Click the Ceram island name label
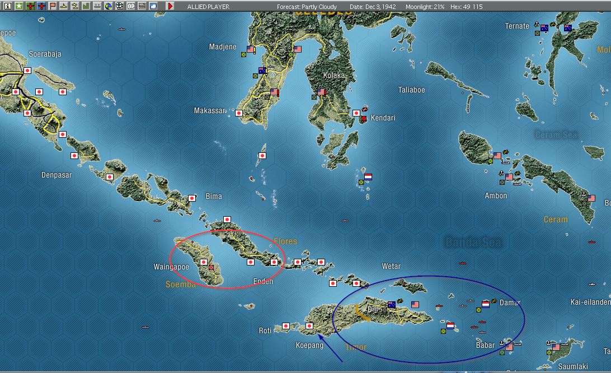The height and width of the screenshot is (373, 611). coord(555,220)
